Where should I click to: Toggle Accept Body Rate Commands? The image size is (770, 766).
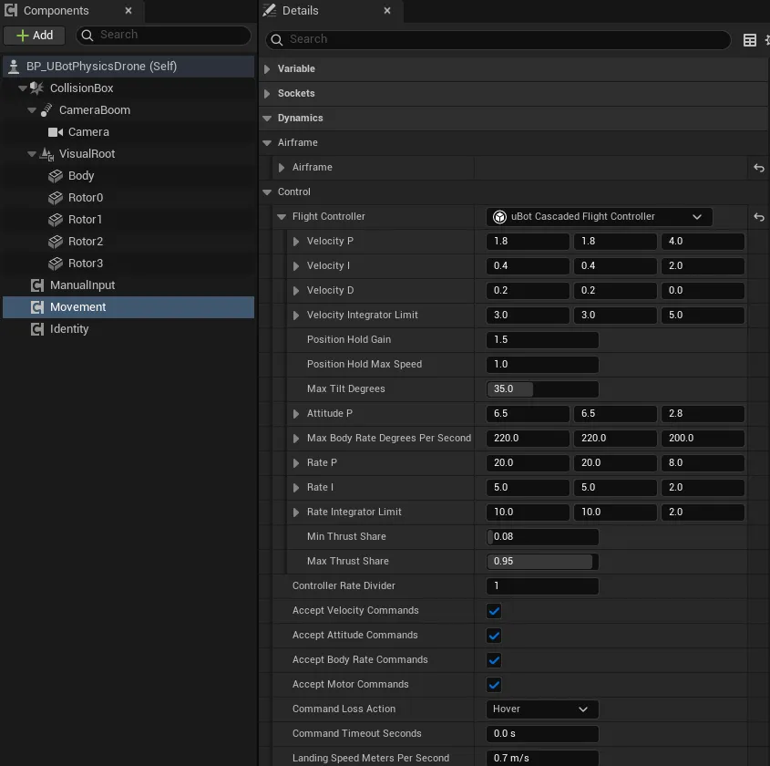494,660
